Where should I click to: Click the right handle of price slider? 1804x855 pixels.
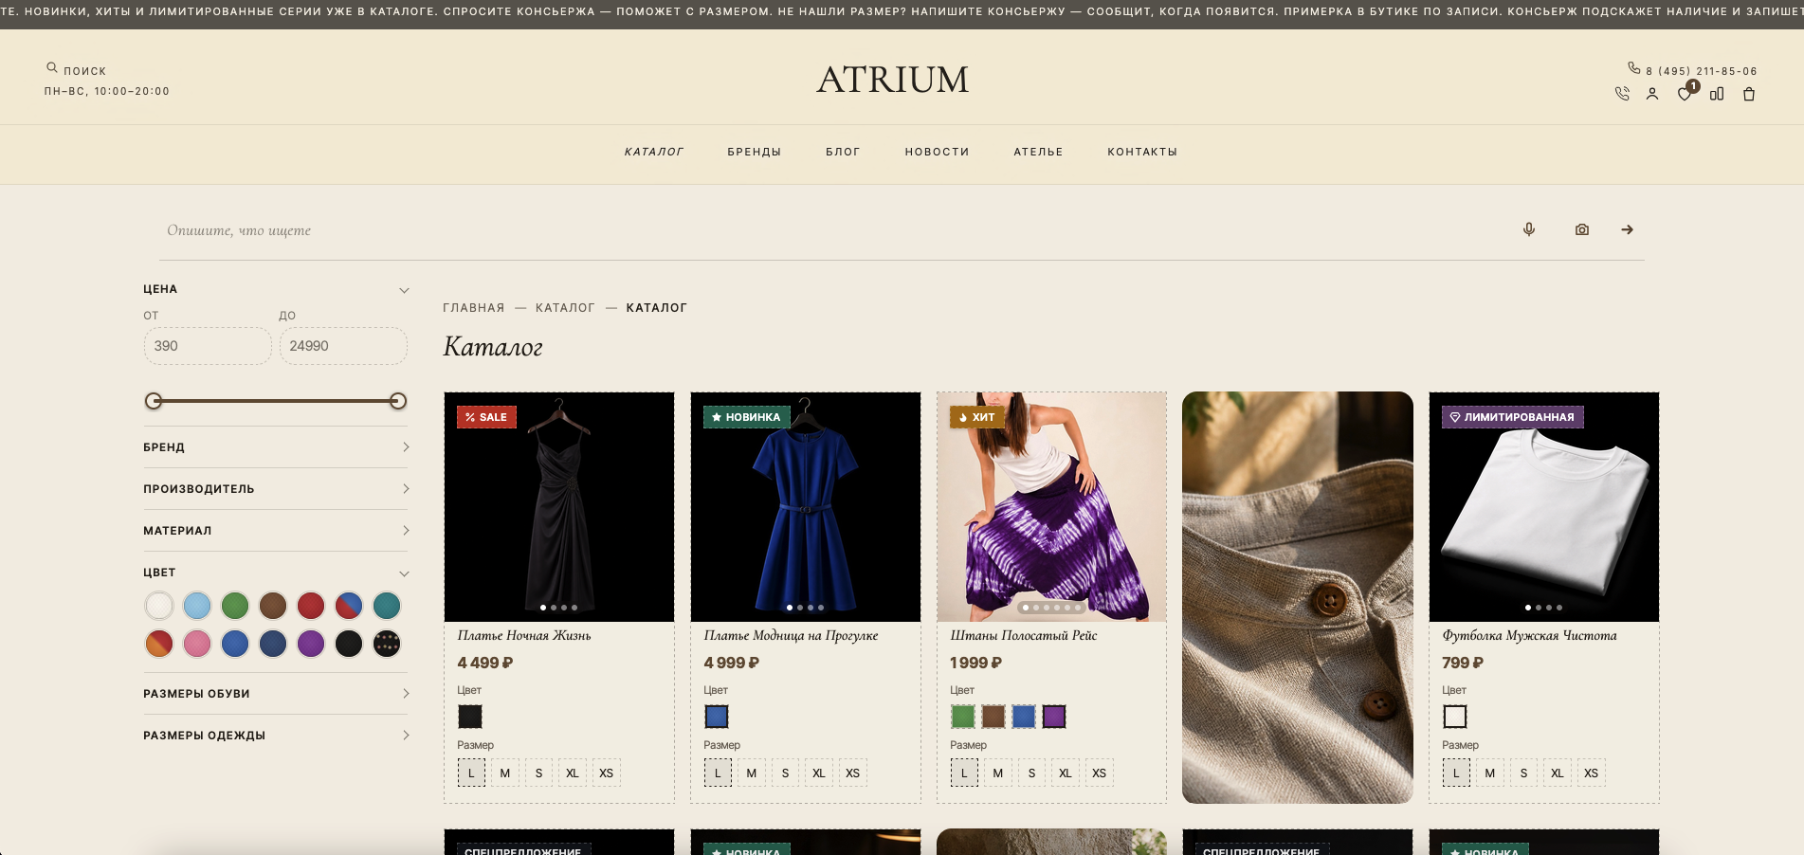(x=398, y=401)
